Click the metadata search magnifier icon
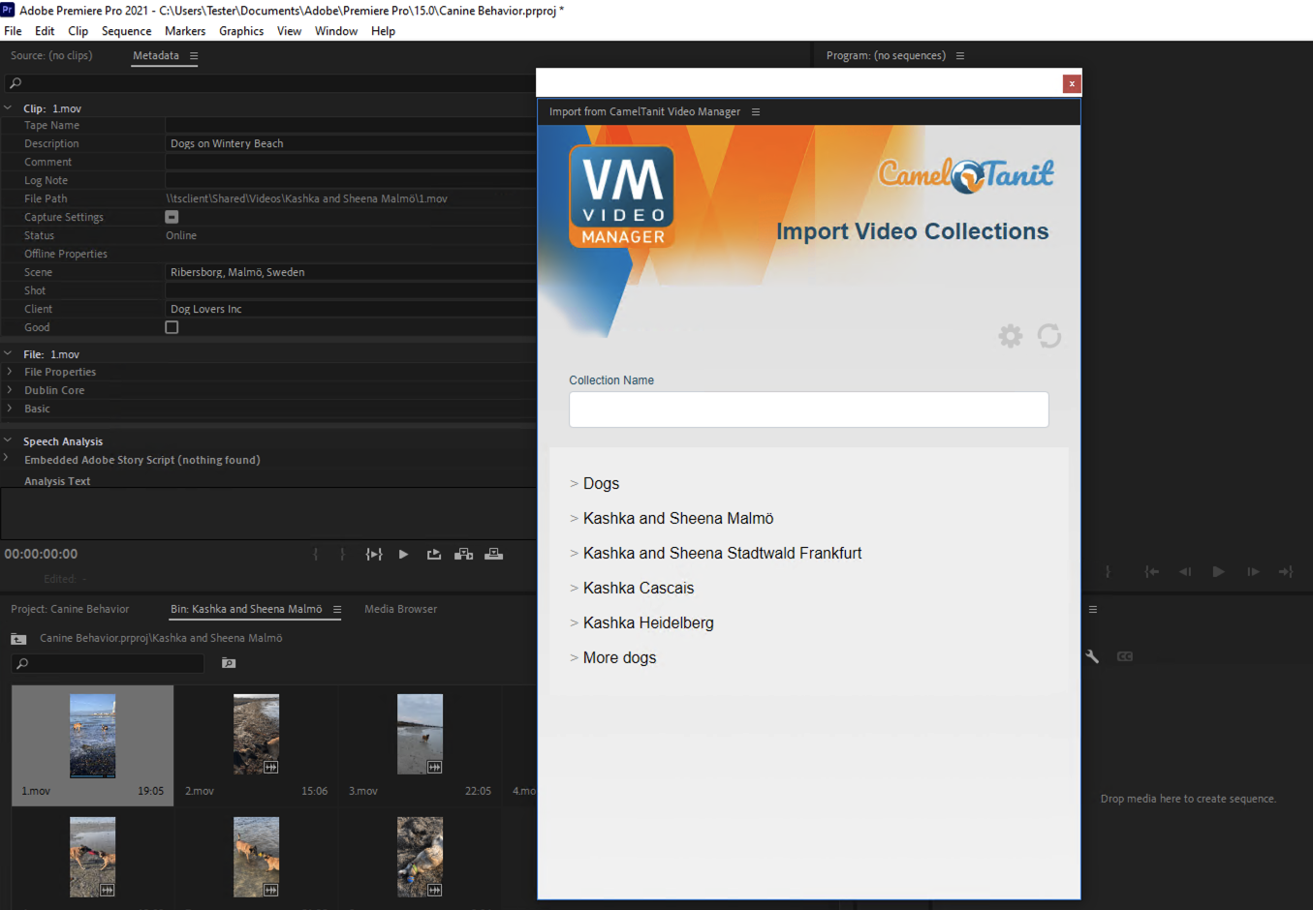 (x=16, y=83)
